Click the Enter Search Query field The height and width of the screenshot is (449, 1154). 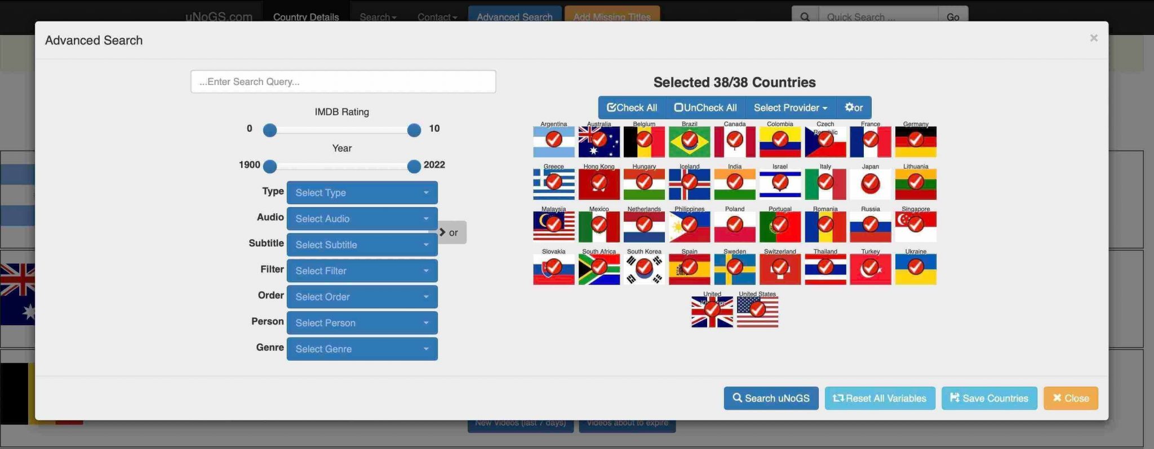point(343,82)
